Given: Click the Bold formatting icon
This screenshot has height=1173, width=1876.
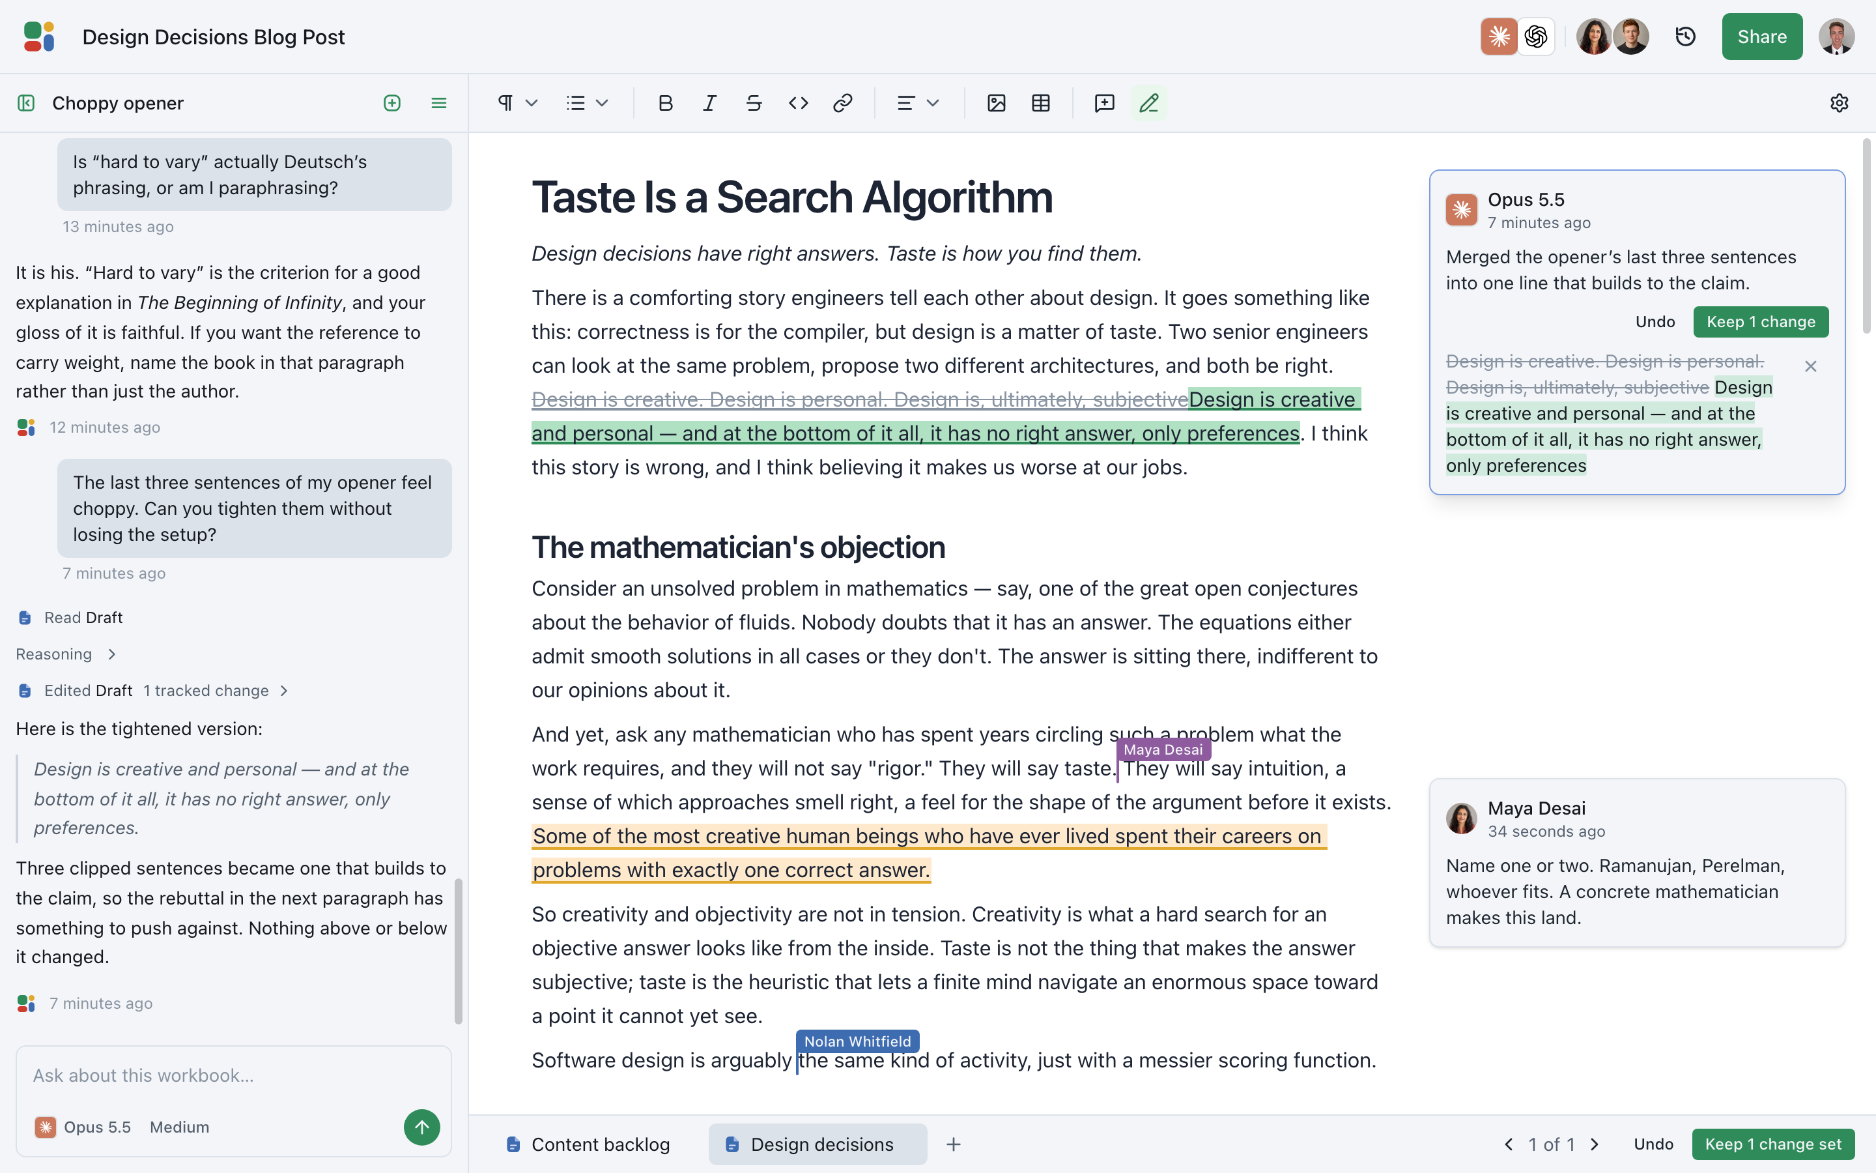Looking at the screenshot, I should 665,103.
